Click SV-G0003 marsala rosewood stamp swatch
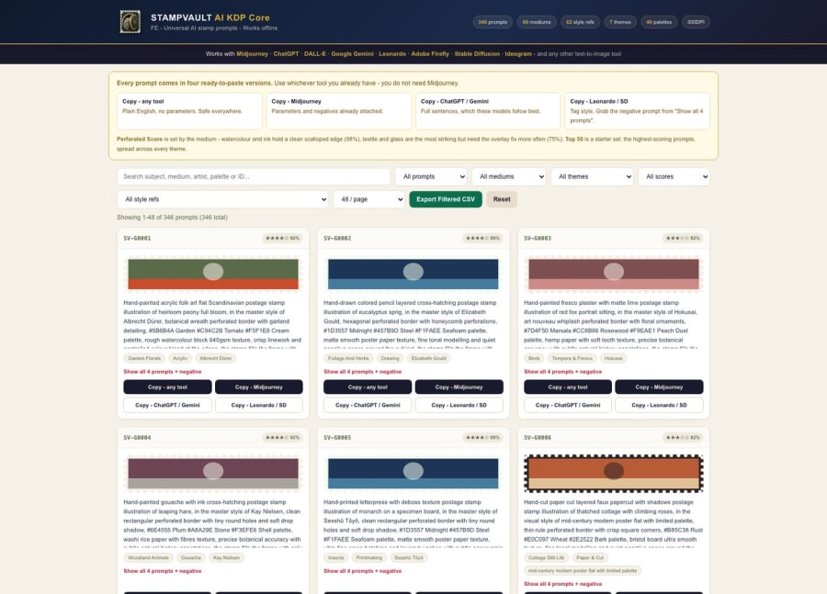 pos(614,274)
